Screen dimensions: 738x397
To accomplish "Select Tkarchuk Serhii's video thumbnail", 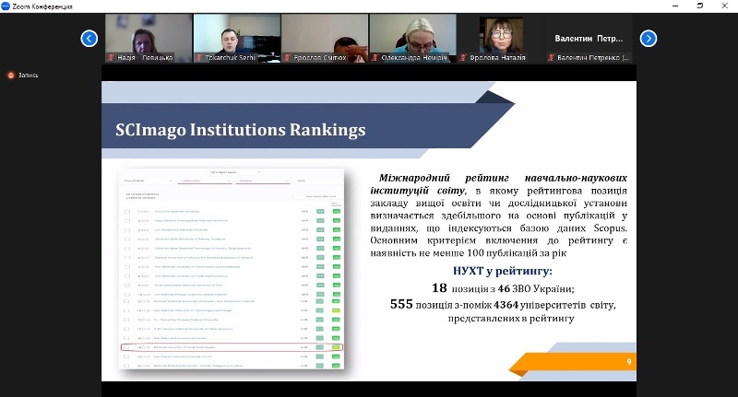I will (x=237, y=38).
